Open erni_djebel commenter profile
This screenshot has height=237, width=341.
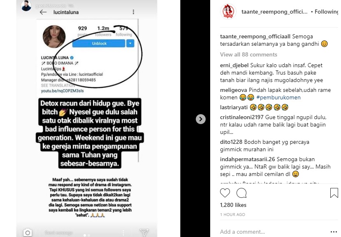pos(234,66)
